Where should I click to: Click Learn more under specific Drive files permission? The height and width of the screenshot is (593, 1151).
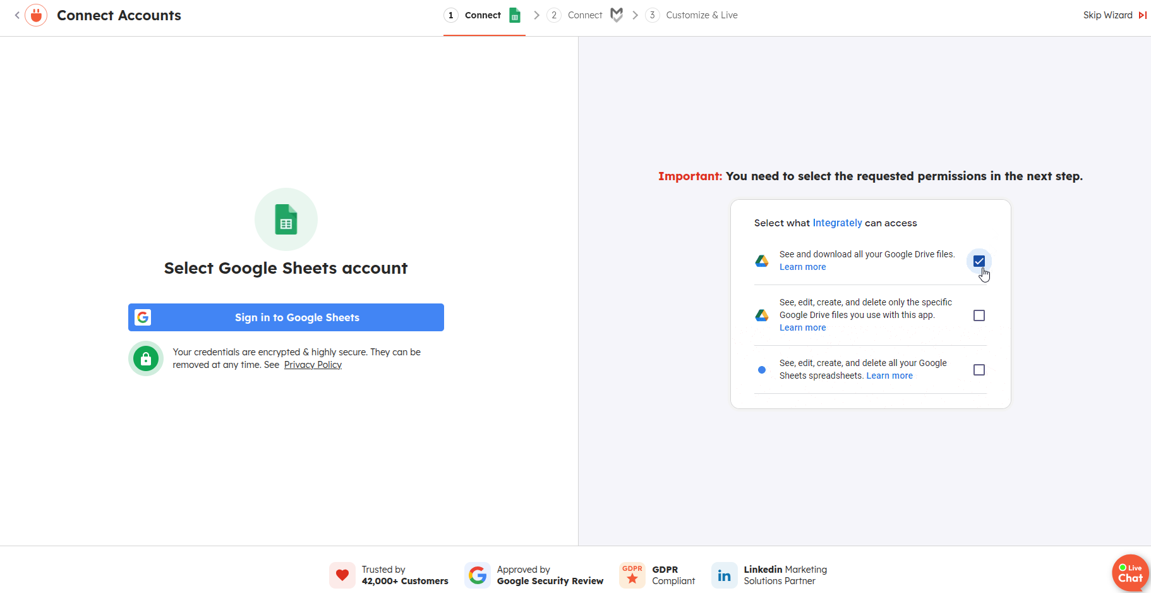click(x=802, y=327)
